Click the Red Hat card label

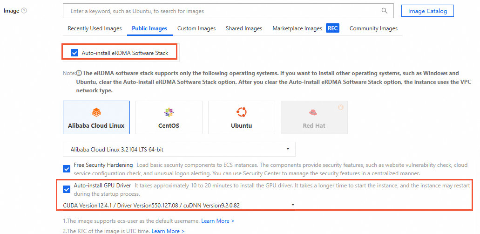314,126
